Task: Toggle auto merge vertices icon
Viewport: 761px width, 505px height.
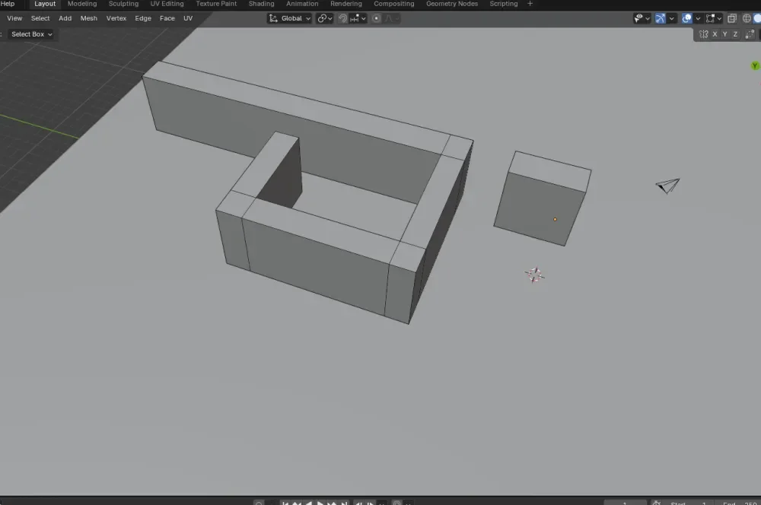Action: click(750, 34)
